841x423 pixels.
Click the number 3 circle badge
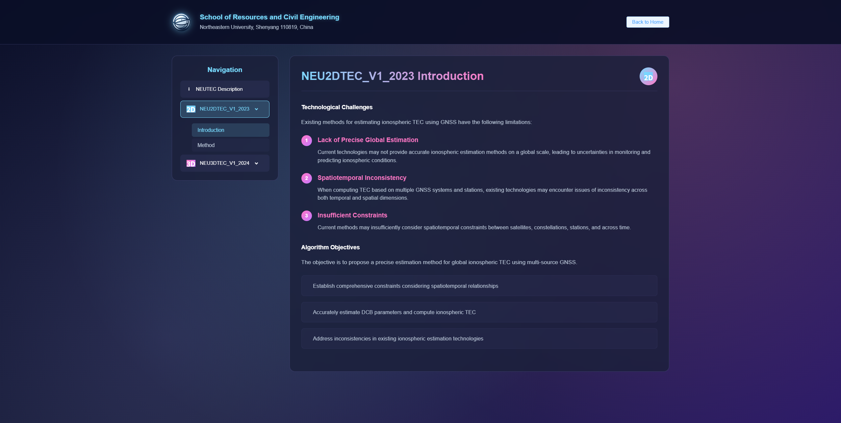pos(306,216)
